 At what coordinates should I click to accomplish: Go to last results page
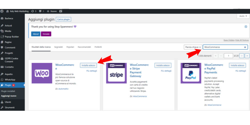click(x=247, y=56)
